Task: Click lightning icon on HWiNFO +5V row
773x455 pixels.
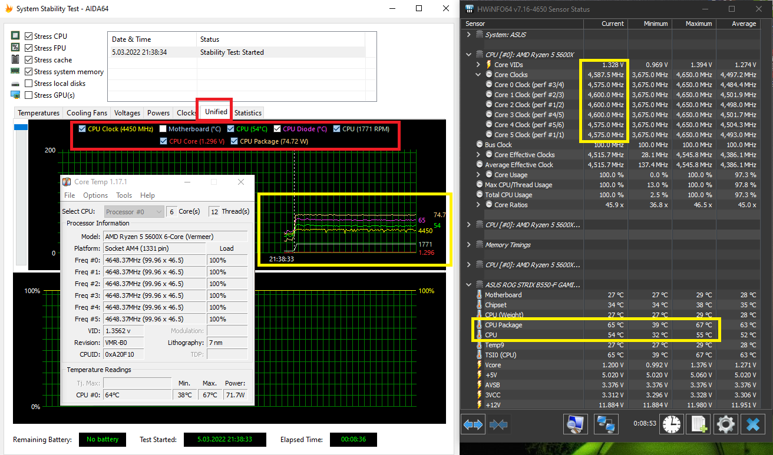Action: [x=479, y=375]
